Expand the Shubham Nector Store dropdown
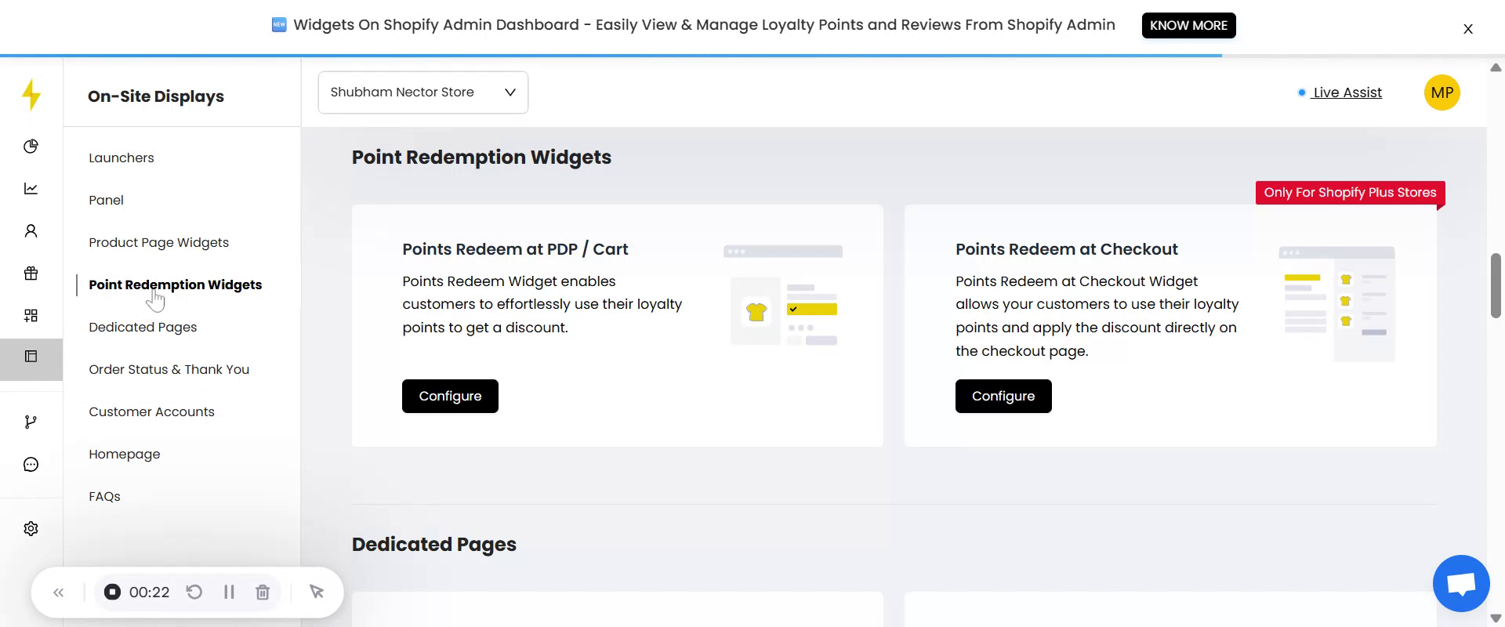1505x627 pixels. (422, 92)
